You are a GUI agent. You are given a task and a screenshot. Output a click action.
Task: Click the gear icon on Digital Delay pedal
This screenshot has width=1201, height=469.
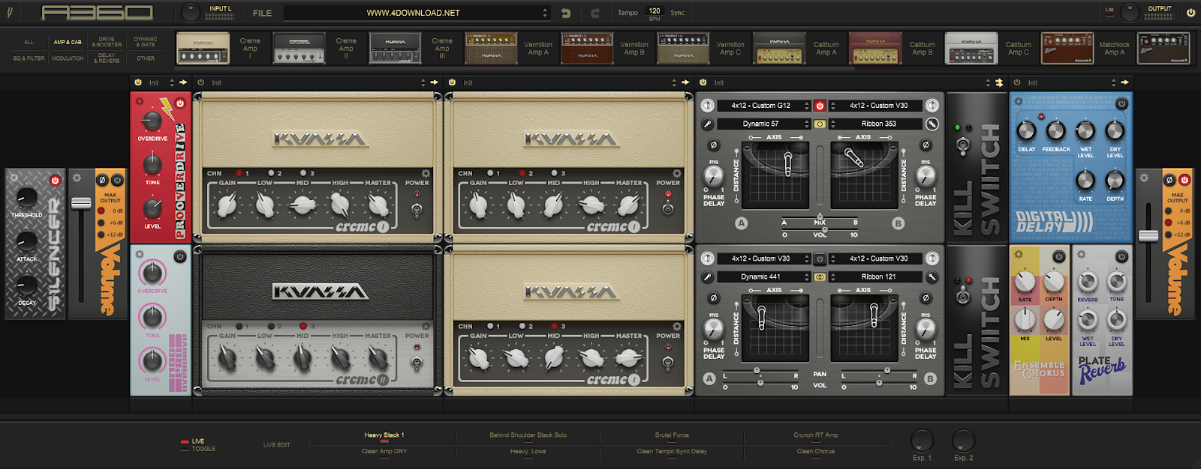[x=1019, y=102]
